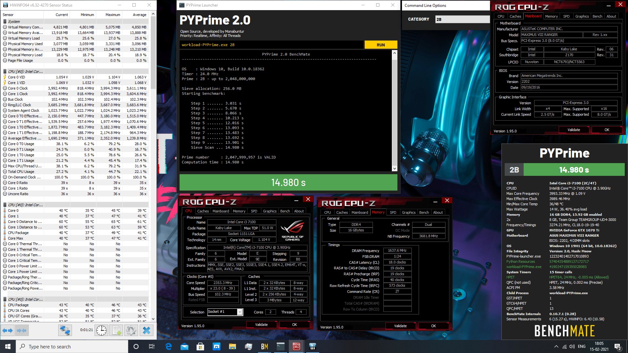Switch to BenchMate BM taskbar icon

click(264, 346)
